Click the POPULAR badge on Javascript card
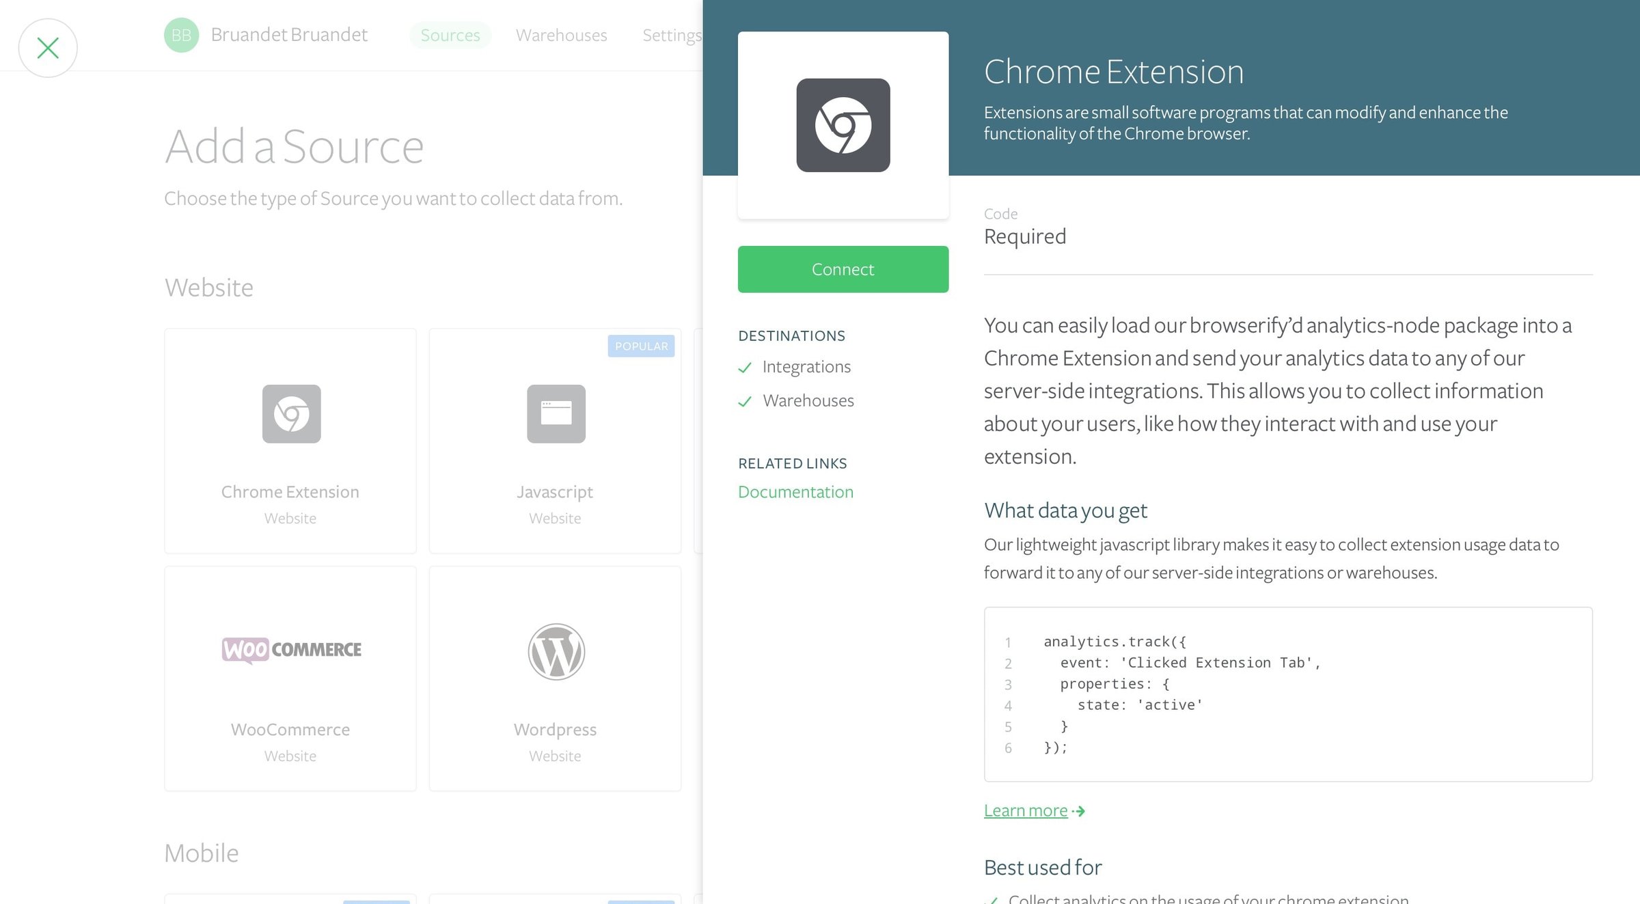Image resolution: width=1640 pixels, height=904 pixels. 641,346
